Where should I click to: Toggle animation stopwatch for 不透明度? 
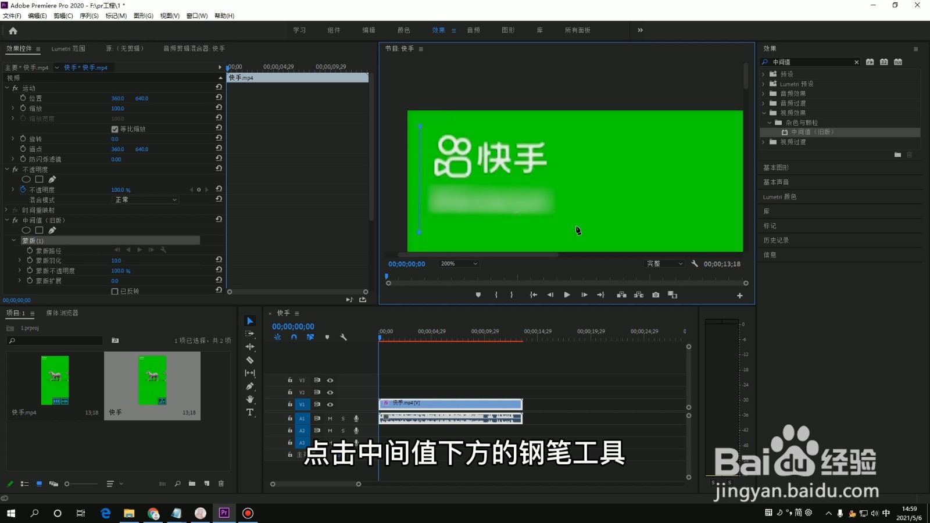pyautogui.click(x=23, y=189)
